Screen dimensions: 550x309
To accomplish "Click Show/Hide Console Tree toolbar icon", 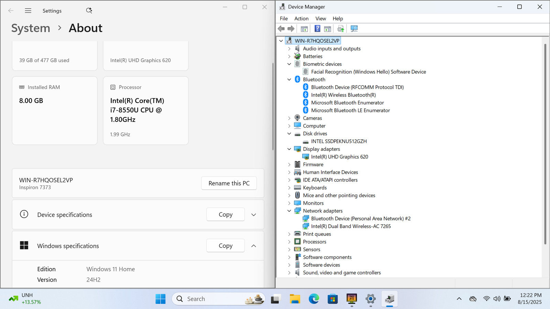I will 304,28.
